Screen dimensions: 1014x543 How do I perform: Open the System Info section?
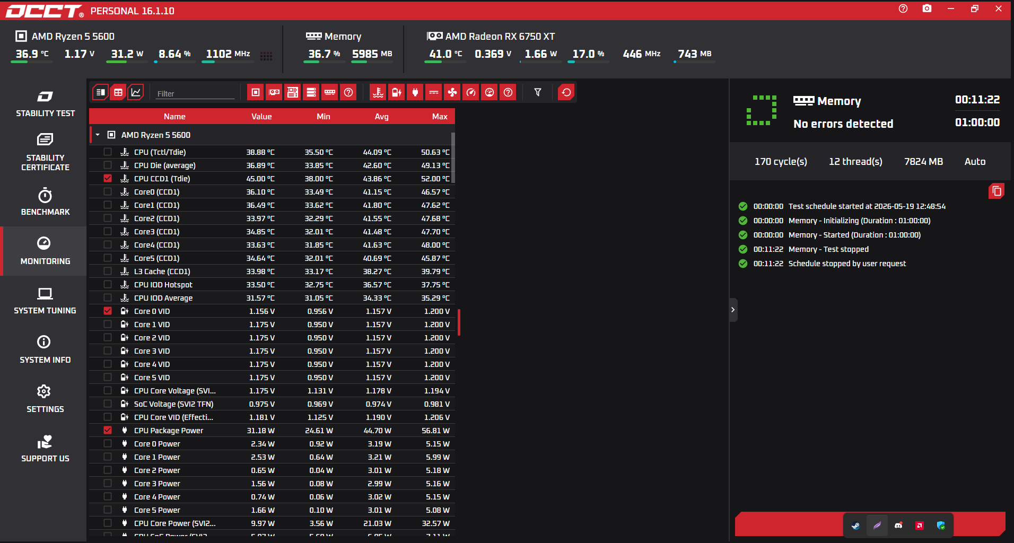45,350
